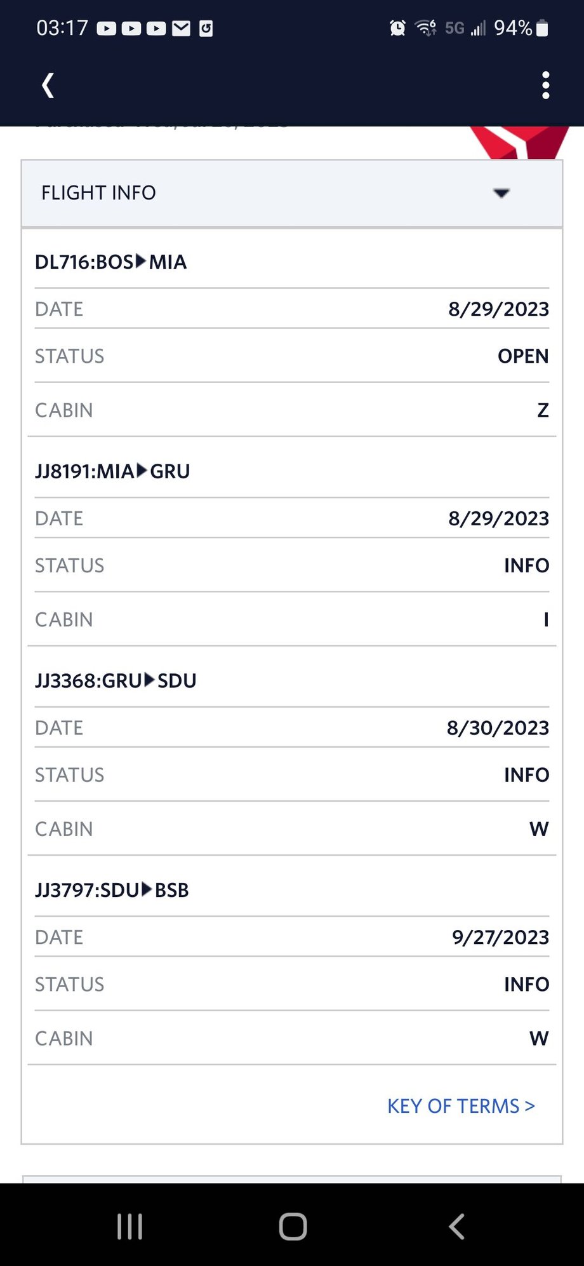Tap the red Delta logo
584x1266 pixels.
[x=519, y=142]
